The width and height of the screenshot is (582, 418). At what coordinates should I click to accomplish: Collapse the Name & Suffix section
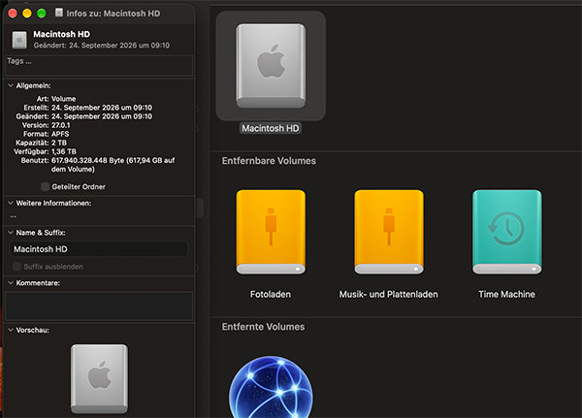(x=11, y=233)
